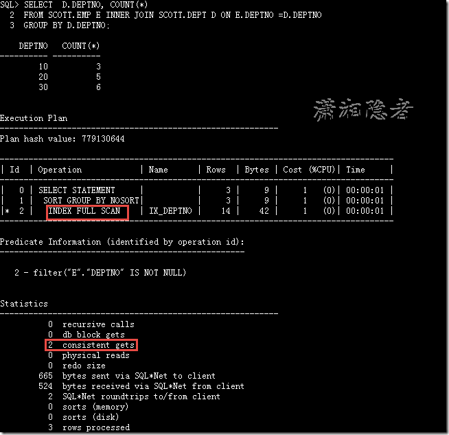Click the 'recursive calls' statistic line
This screenshot has width=449, height=435.
tap(91, 324)
